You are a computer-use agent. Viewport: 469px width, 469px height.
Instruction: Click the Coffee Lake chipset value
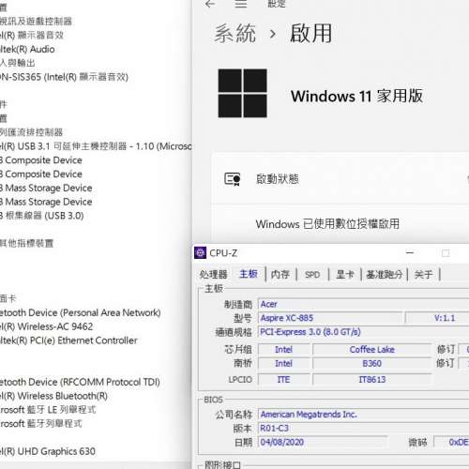pyautogui.click(x=372, y=349)
